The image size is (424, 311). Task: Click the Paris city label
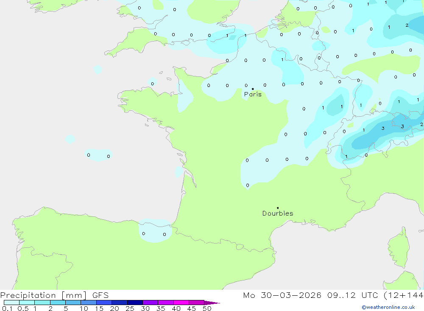click(x=253, y=94)
